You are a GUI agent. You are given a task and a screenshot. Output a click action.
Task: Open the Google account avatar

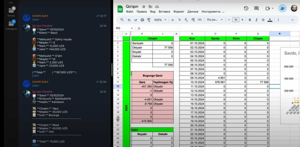(x=294, y=8)
